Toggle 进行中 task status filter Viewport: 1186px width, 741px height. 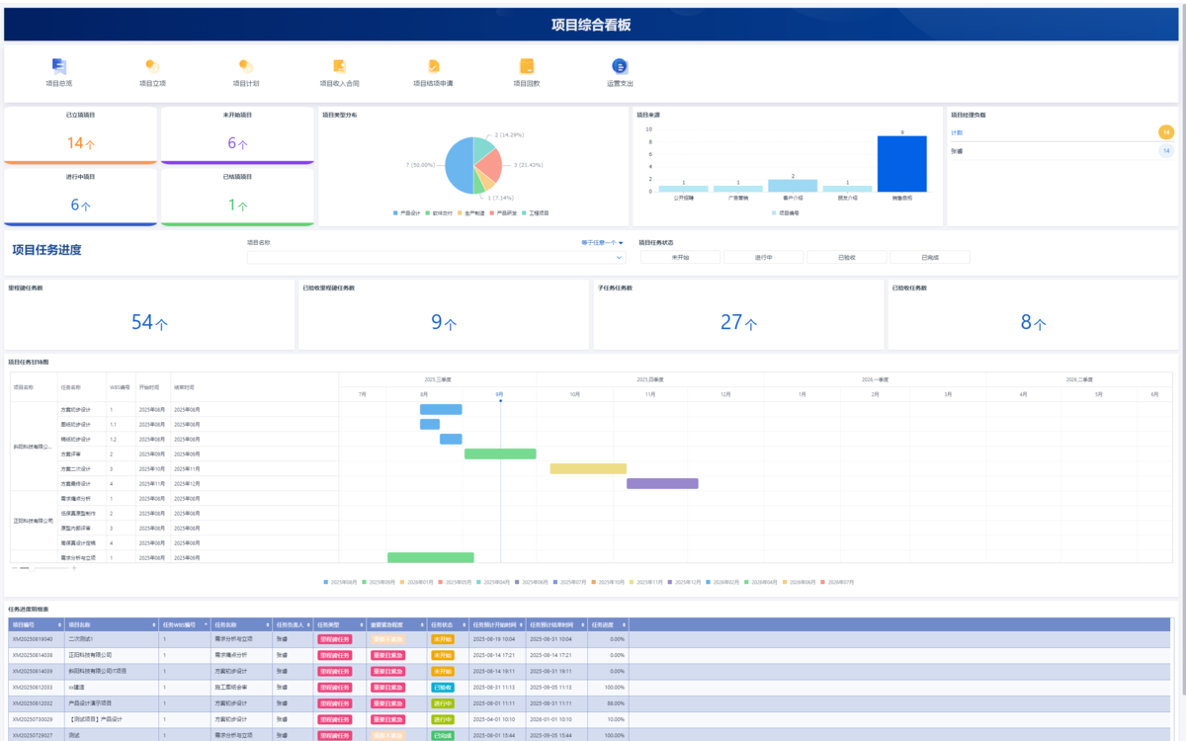click(x=763, y=257)
